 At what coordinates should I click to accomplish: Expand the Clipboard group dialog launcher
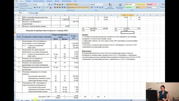point(32,10)
